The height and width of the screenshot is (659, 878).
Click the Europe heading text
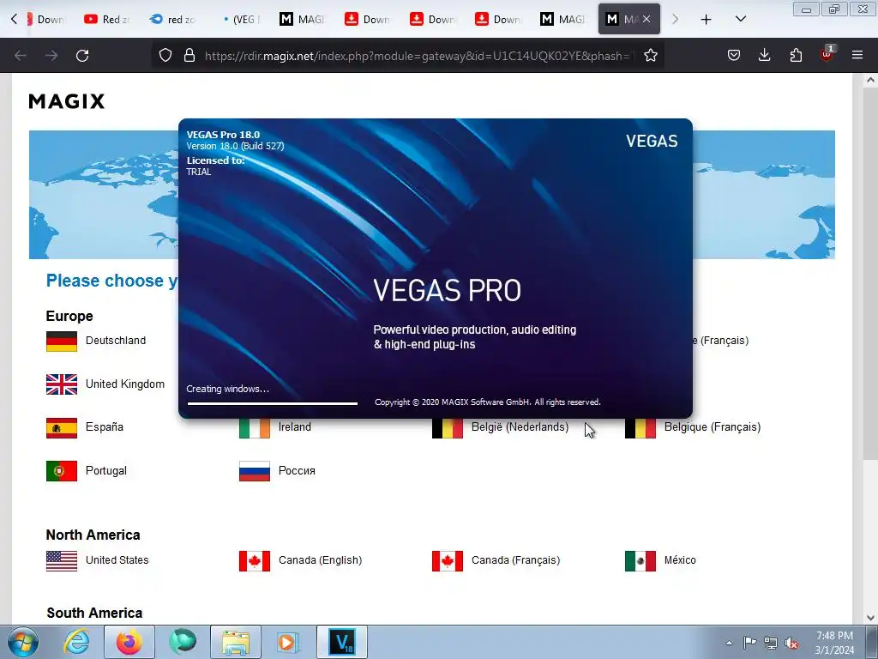click(69, 316)
